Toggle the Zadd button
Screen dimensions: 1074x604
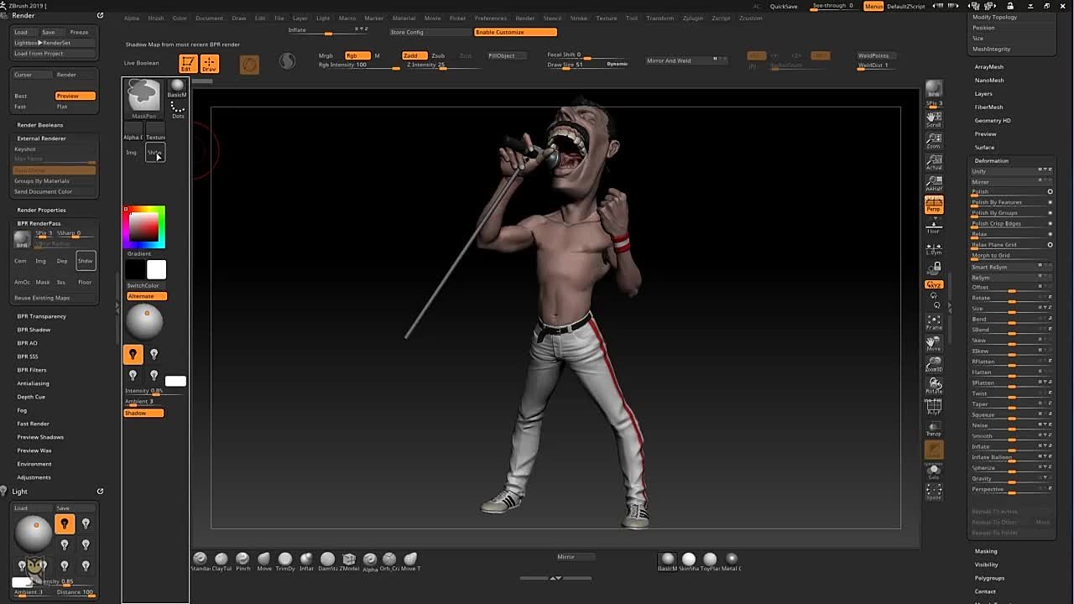tap(413, 55)
